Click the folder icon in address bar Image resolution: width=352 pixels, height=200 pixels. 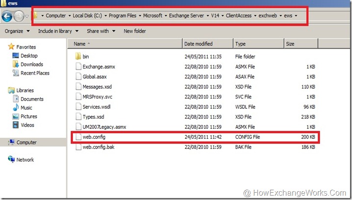point(35,16)
